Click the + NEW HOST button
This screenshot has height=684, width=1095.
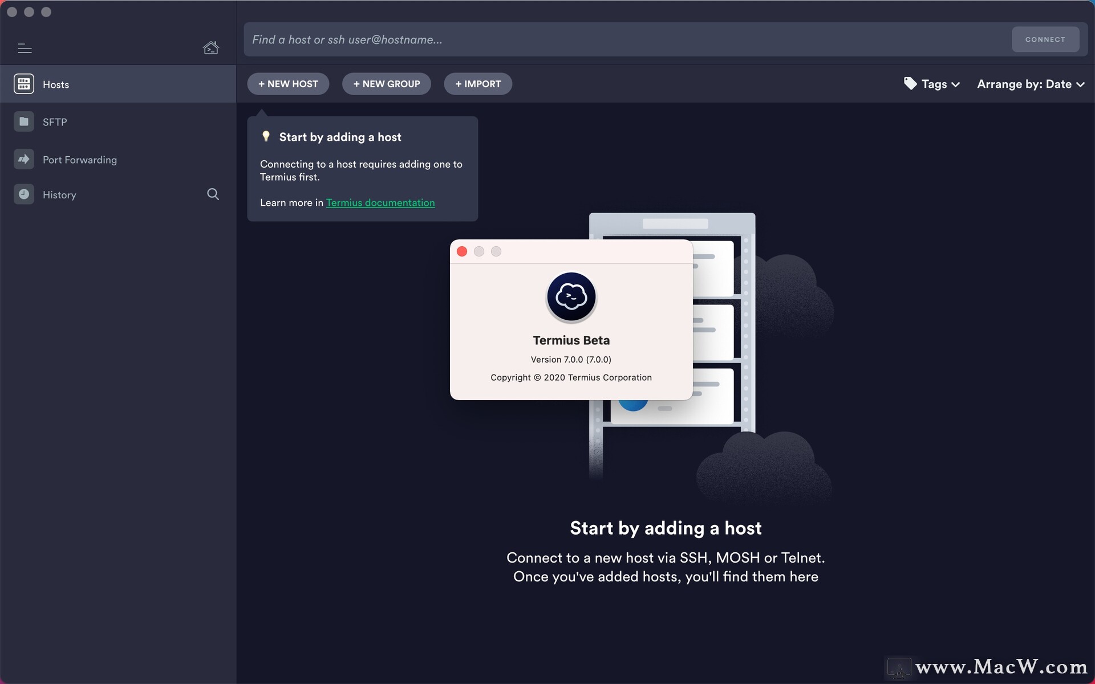point(288,84)
